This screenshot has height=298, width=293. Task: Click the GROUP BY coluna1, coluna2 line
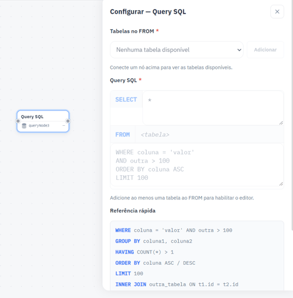coord(154,241)
